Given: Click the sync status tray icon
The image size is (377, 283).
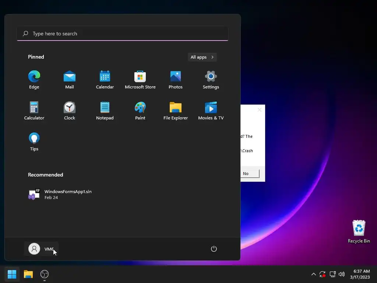Looking at the screenshot, I should pos(323,274).
